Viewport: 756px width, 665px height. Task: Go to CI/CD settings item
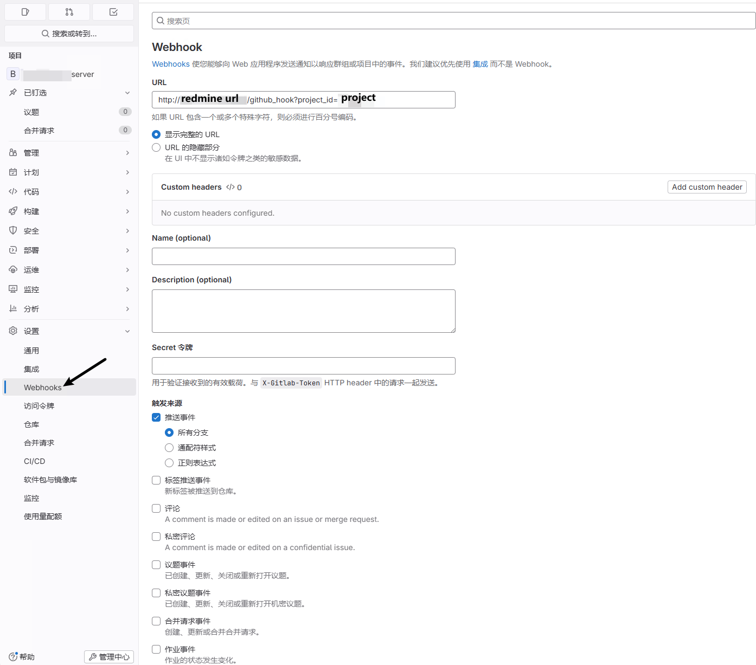coord(35,461)
